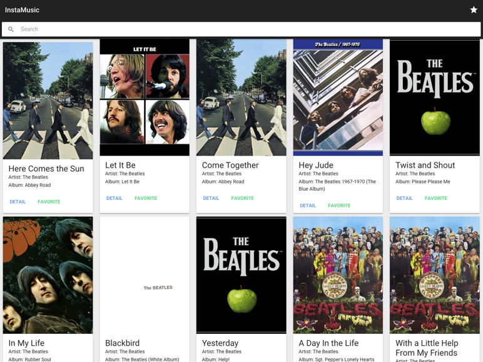The height and width of the screenshot is (362, 483).
Task: View Detail for Come Together
Action: click(x=211, y=198)
